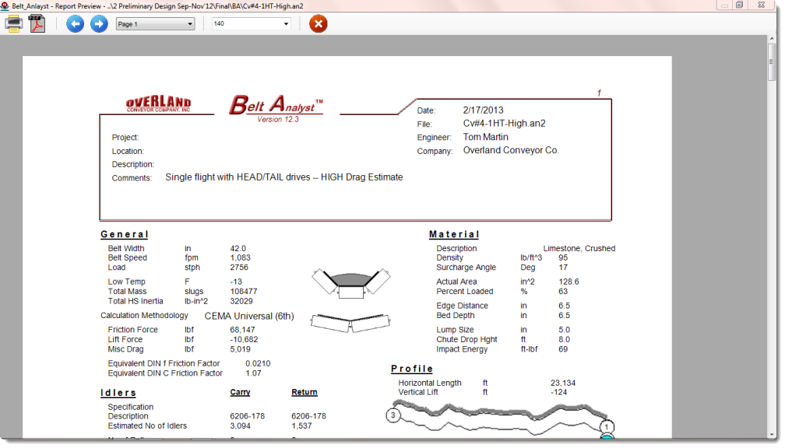Image resolution: width=785 pixels, height=448 pixels.
Task: Click the Actual Area value 128.6
Action: 569,282
